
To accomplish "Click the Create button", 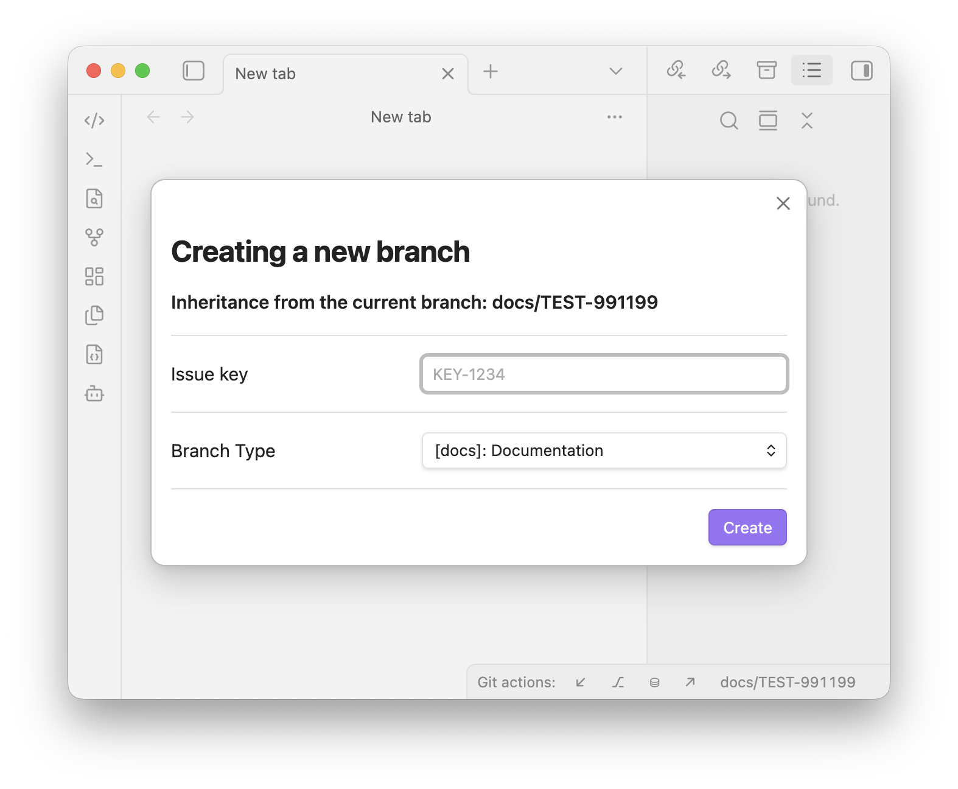I will (x=747, y=527).
